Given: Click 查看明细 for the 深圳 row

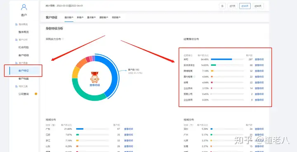Looking at the screenshot, I should 259,129.
